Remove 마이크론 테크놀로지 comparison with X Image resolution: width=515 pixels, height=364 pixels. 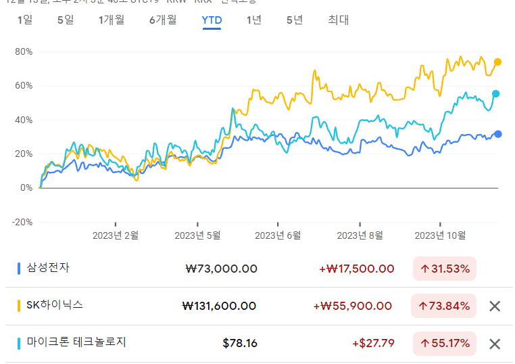point(495,344)
